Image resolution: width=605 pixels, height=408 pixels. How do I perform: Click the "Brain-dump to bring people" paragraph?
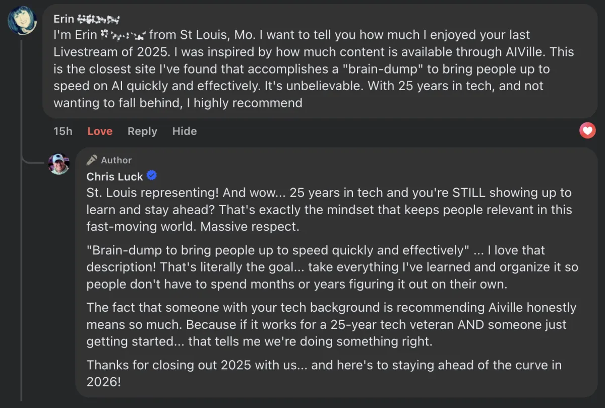[328, 267]
